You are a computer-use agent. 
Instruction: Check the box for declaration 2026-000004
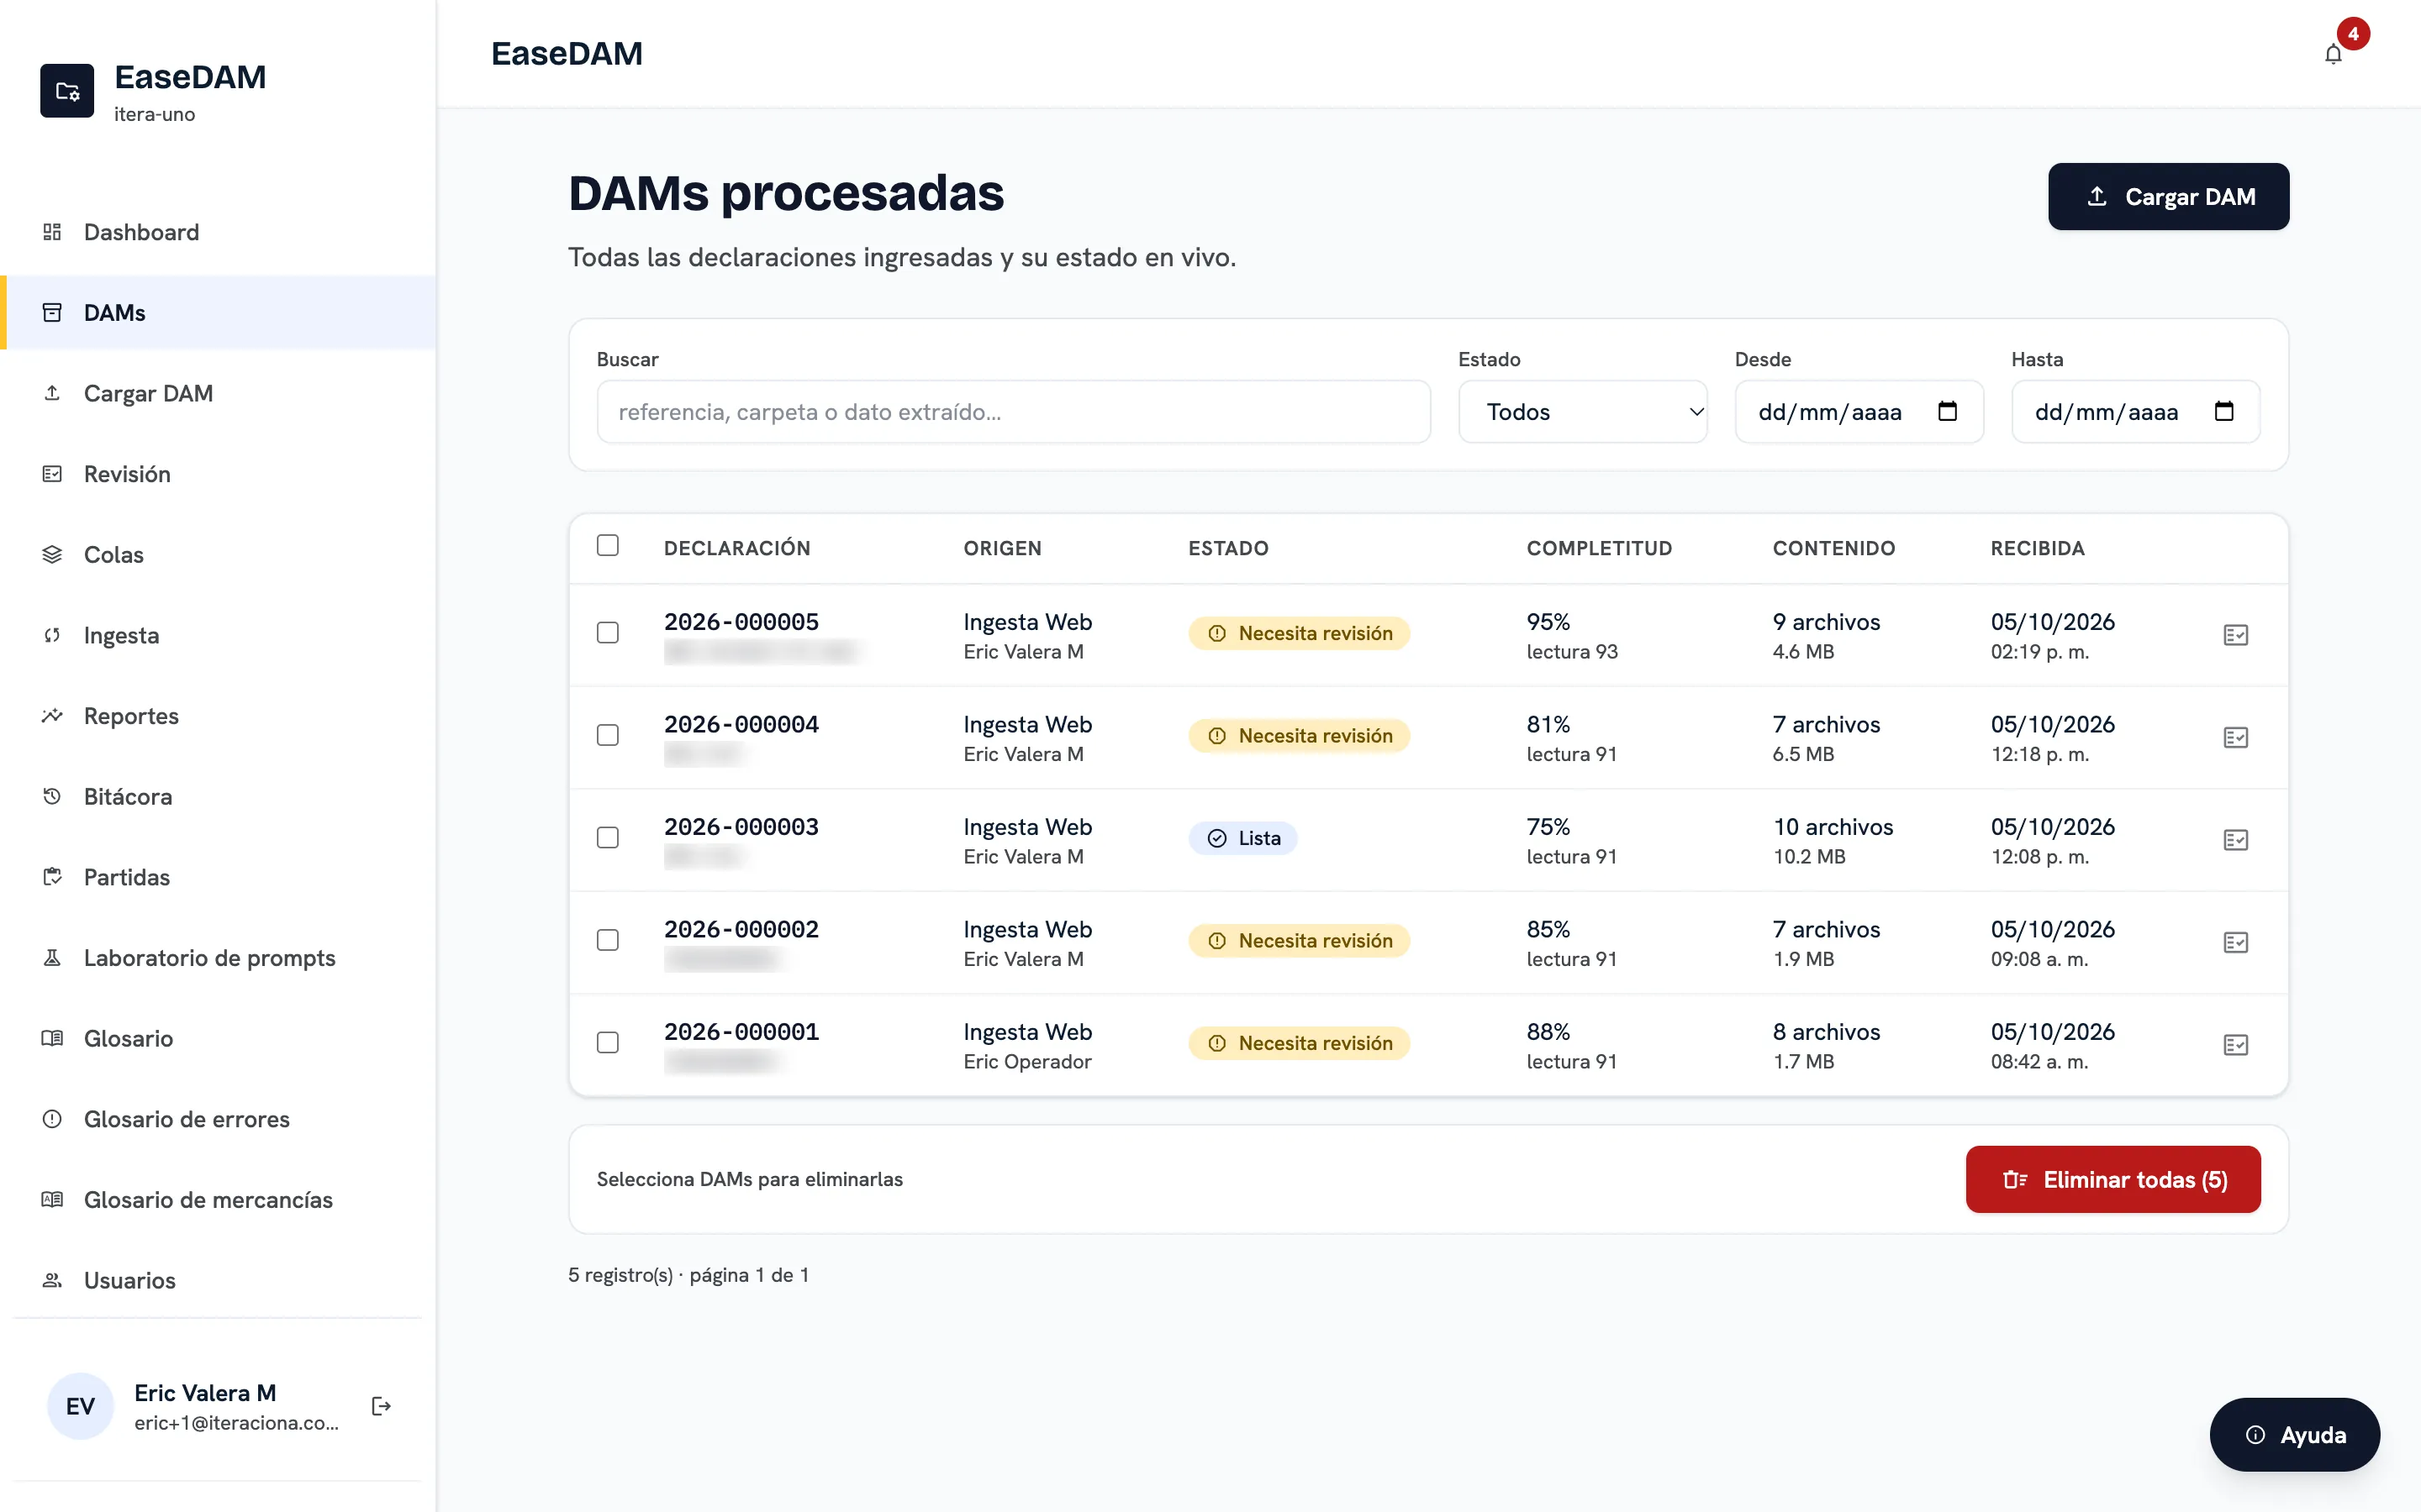point(607,735)
